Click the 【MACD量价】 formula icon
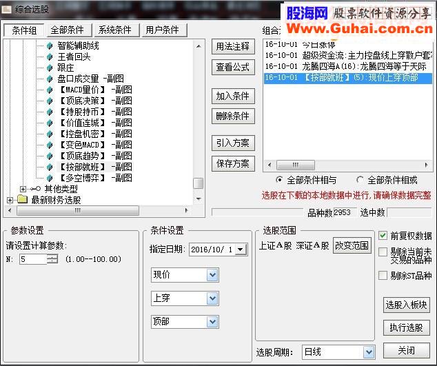437x366 pixels. tap(50, 90)
